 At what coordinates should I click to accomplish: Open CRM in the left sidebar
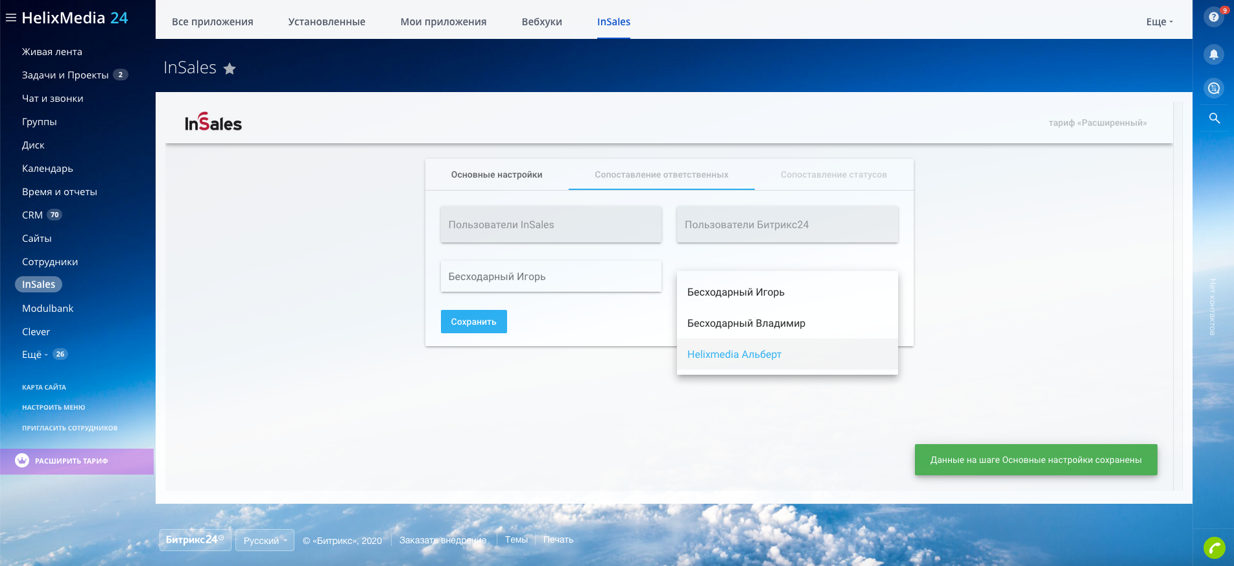[x=32, y=215]
